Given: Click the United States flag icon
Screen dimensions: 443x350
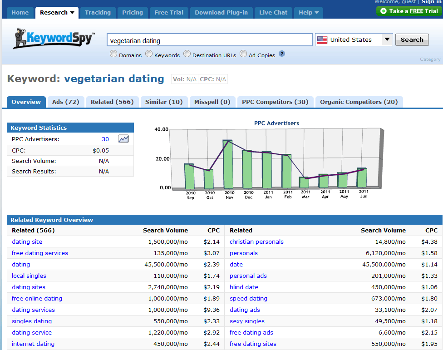Looking at the screenshot, I should [322, 40].
